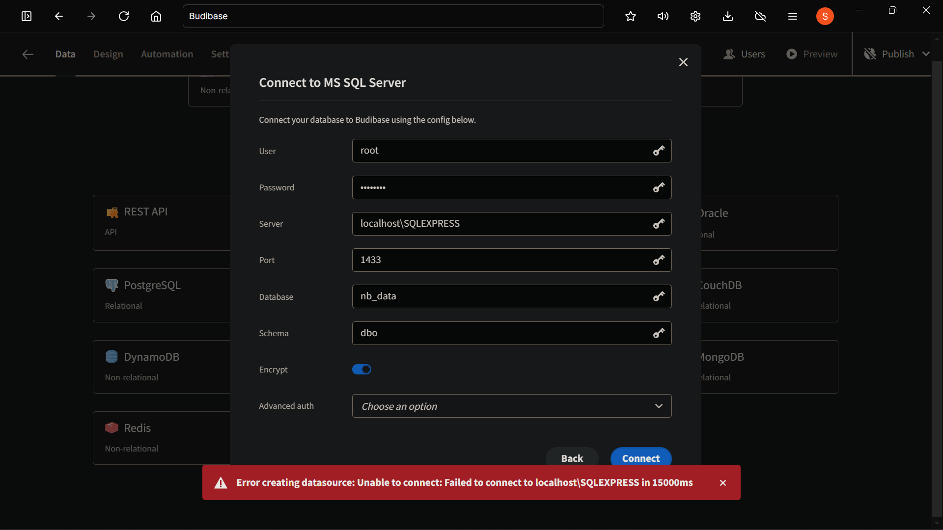943x530 pixels.
Task: Launch the app Preview
Action: pos(812,54)
